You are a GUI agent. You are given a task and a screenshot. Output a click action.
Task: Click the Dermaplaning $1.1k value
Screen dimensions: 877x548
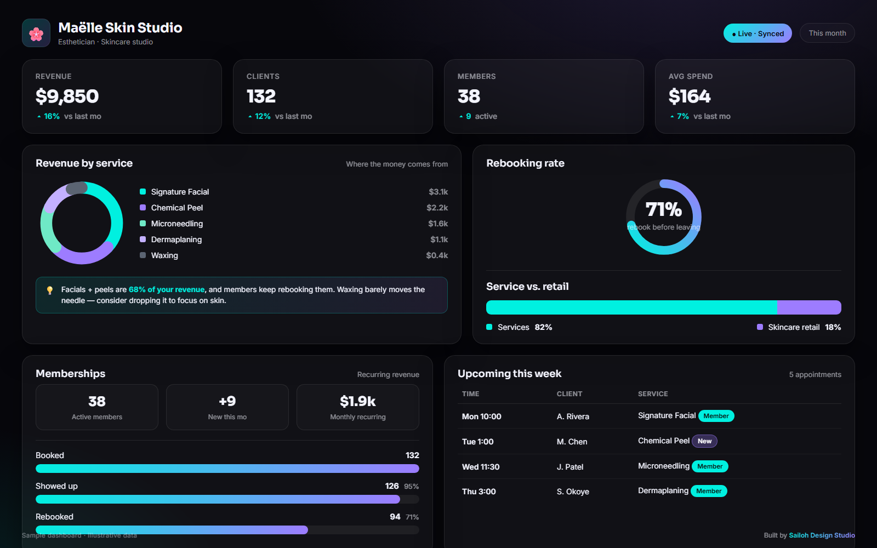(439, 239)
